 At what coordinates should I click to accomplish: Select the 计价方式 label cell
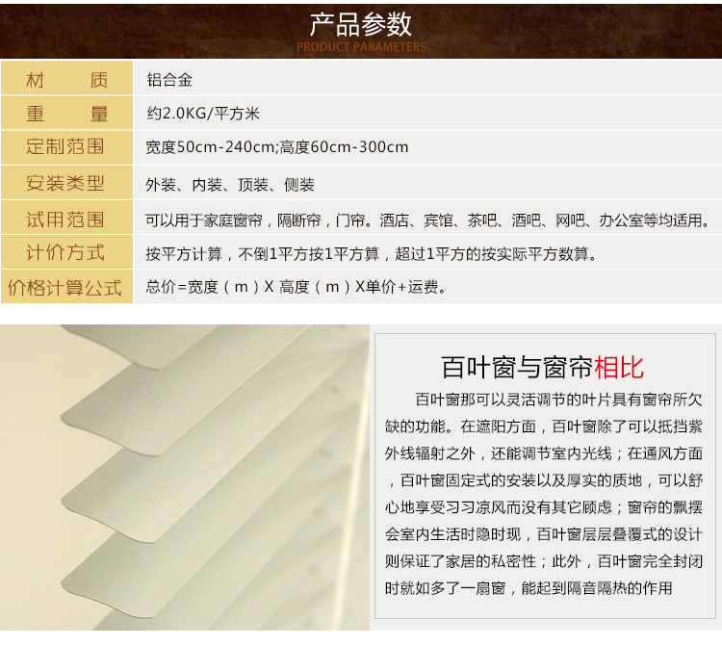tap(66, 253)
